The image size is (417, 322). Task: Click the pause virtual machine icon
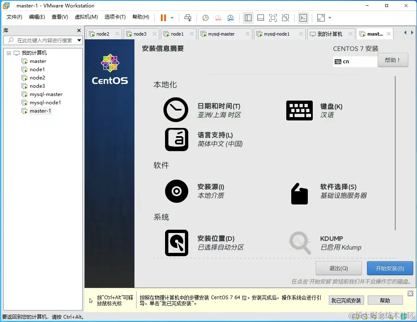(x=163, y=18)
